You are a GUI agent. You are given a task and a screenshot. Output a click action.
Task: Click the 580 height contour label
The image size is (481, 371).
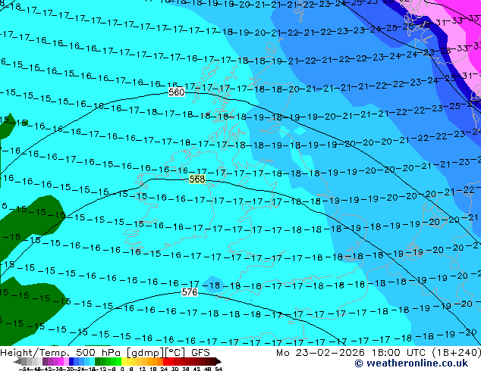pyautogui.click(x=177, y=92)
